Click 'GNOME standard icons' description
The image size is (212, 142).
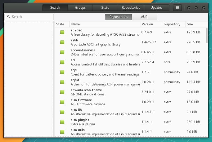[x=87, y=94]
